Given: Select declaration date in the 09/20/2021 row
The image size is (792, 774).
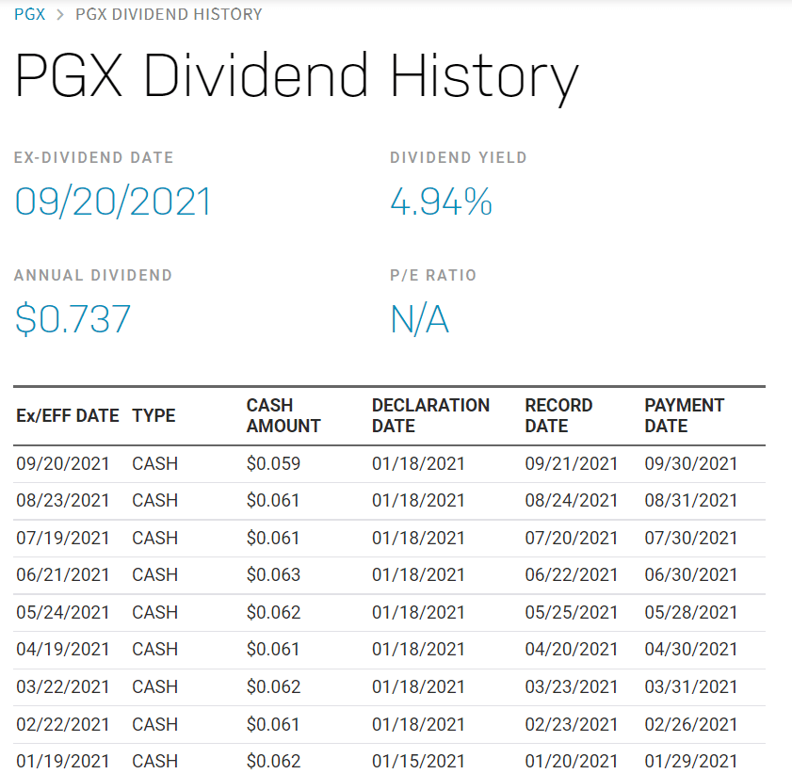Looking at the screenshot, I should click(418, 463).
